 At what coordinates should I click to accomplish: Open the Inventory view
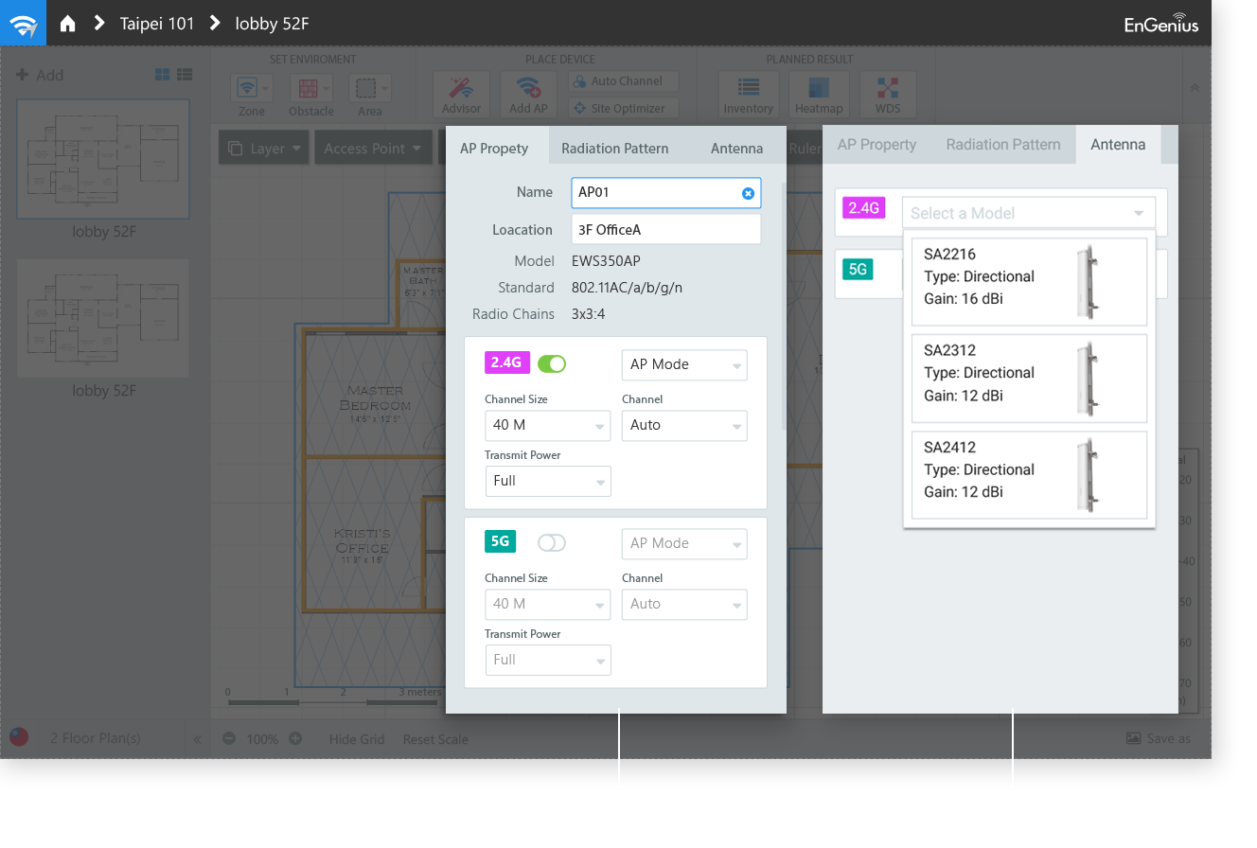(748, 94)
